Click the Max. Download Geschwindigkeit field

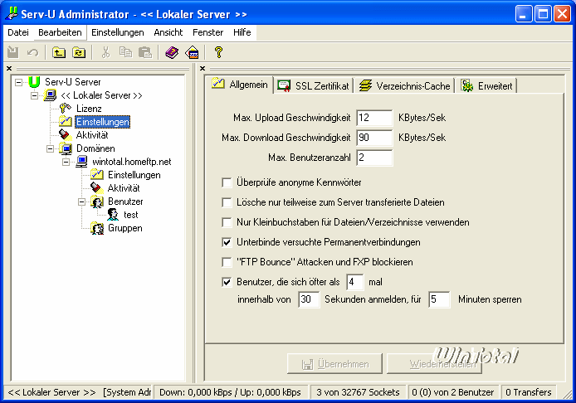click(x=374, y=138)
